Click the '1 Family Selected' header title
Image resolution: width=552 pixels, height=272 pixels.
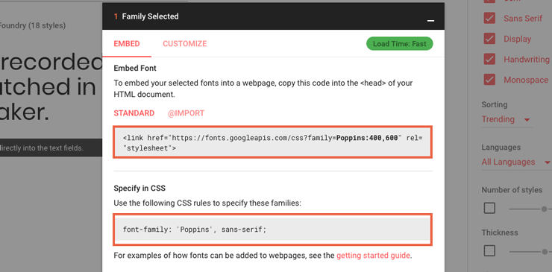(146, 16)
